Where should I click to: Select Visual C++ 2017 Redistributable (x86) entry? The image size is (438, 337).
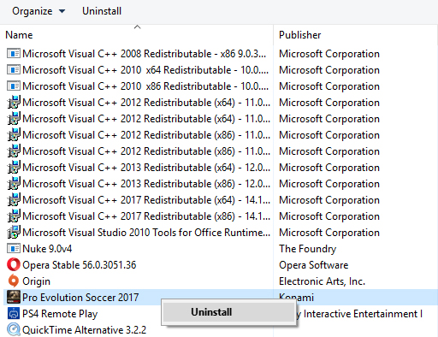tap(146, 216)
